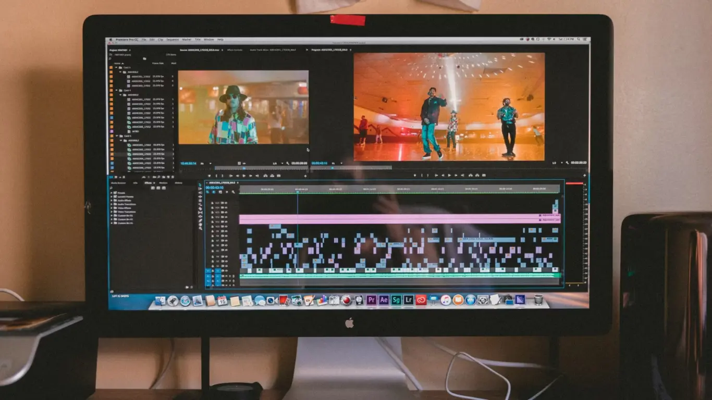Open the Window menu

point(209,40)
